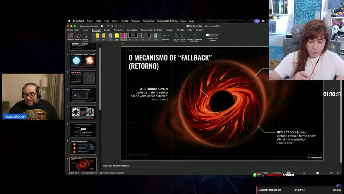Select the Seleção de Laço tool
344x194 pixels.
85,37
